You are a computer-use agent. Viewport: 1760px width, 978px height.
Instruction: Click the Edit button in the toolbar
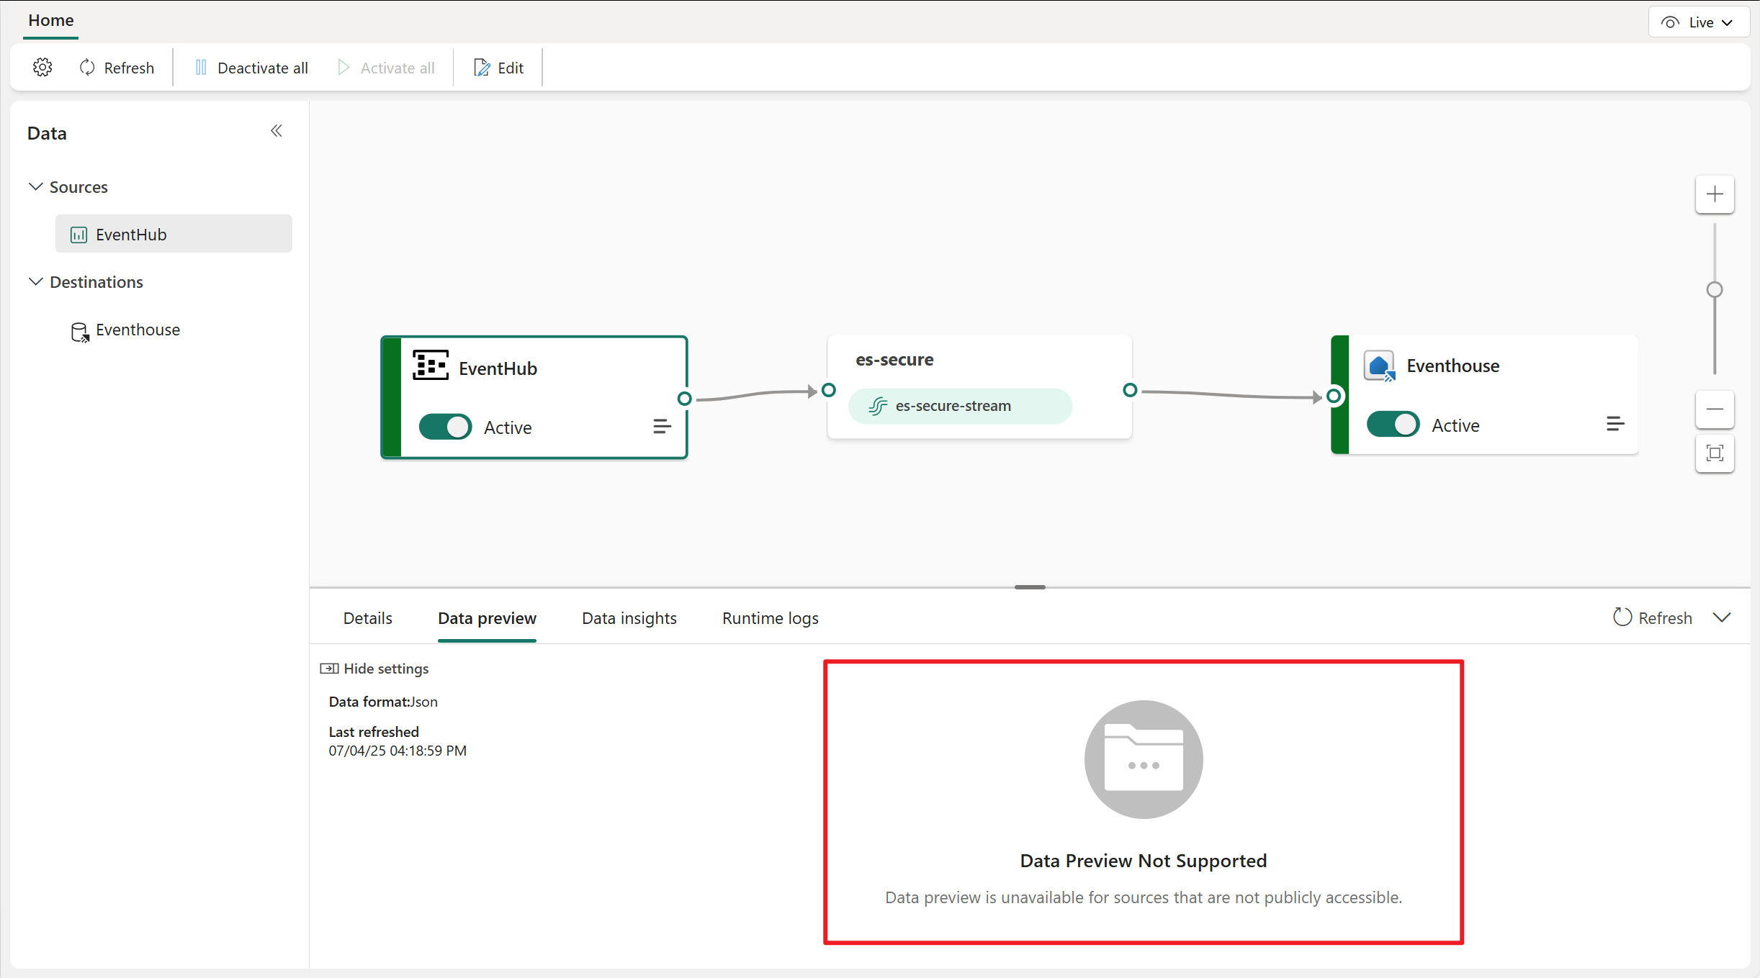(x=498, y=68)
